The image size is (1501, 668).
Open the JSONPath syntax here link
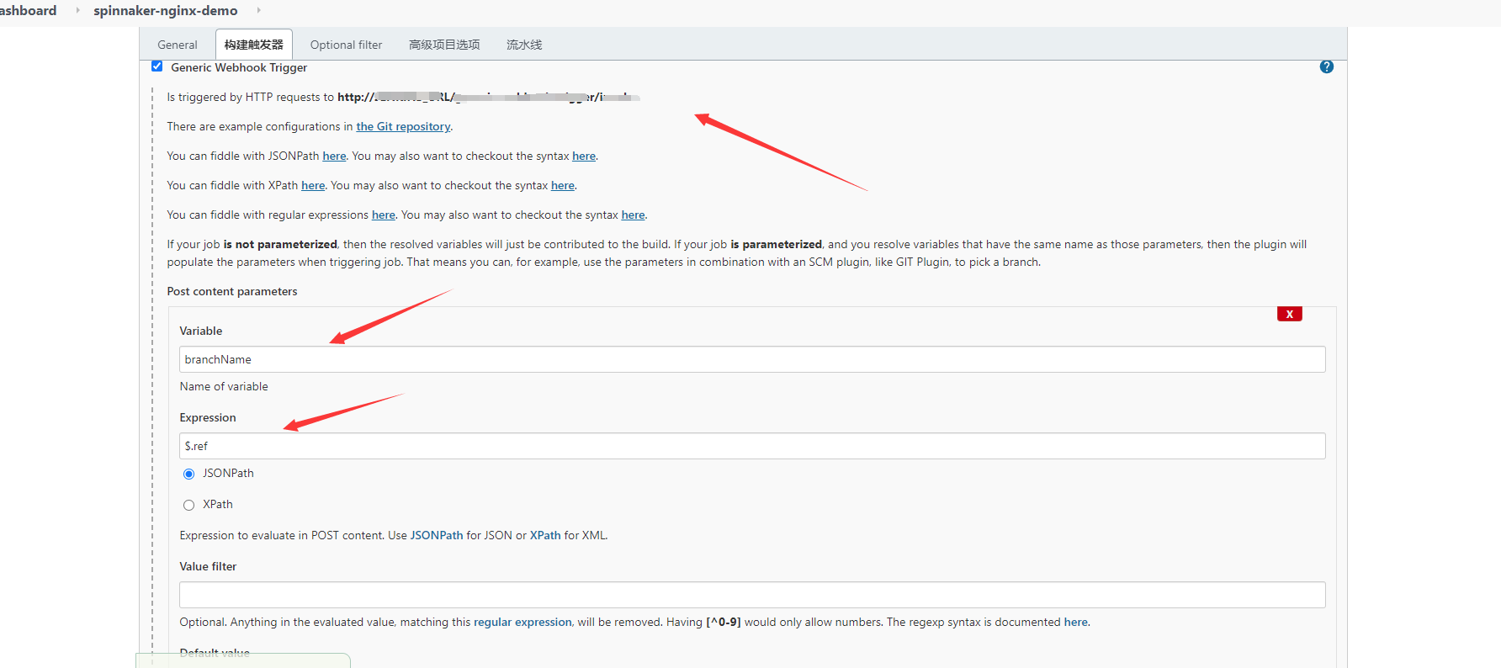(x=584, y=156)
